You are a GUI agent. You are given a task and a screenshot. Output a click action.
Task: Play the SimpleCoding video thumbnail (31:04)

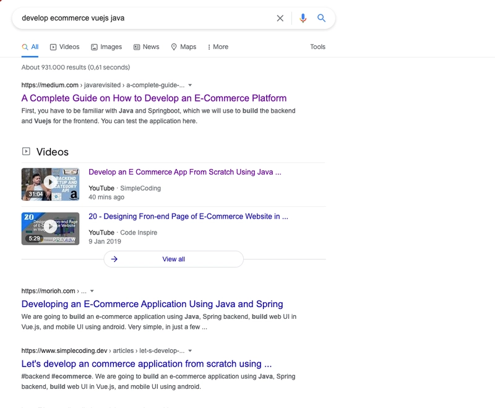[x=50, y=184]
